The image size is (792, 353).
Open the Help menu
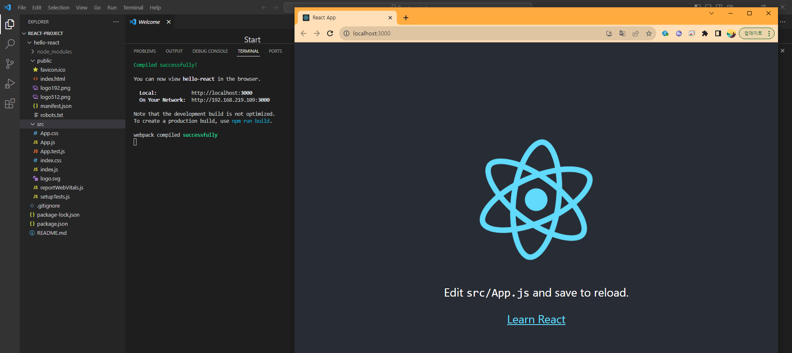pos(156,7)
